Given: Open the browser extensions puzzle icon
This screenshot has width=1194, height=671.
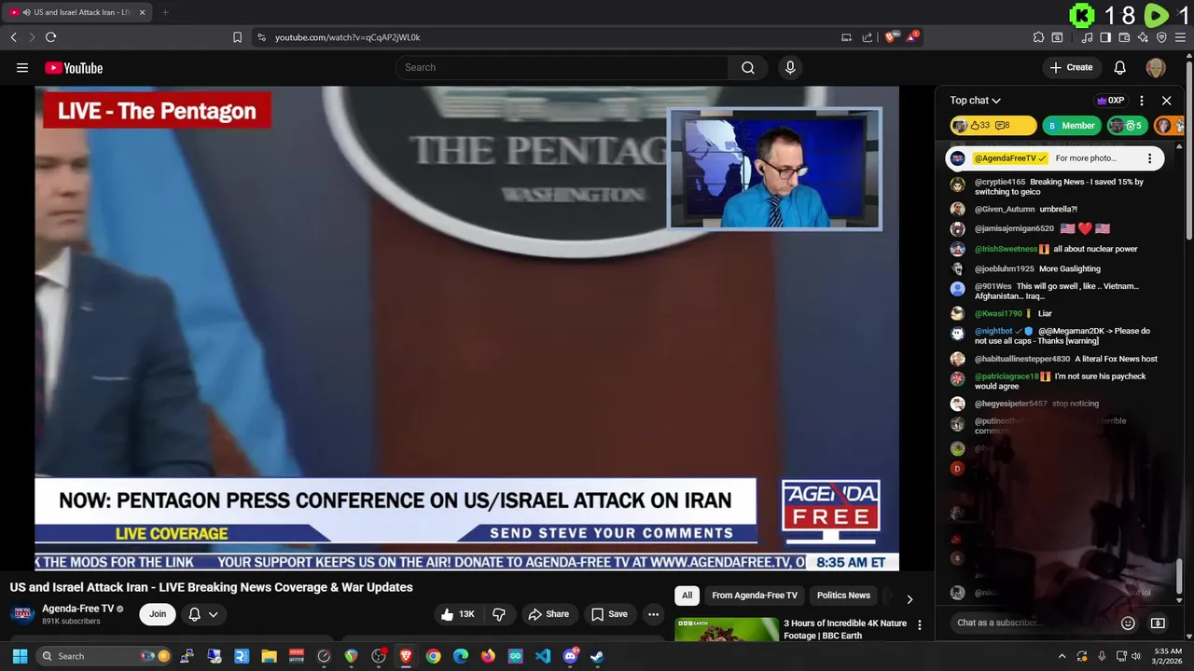Looking at the screenshot, I should click(x=1038, y=37).
